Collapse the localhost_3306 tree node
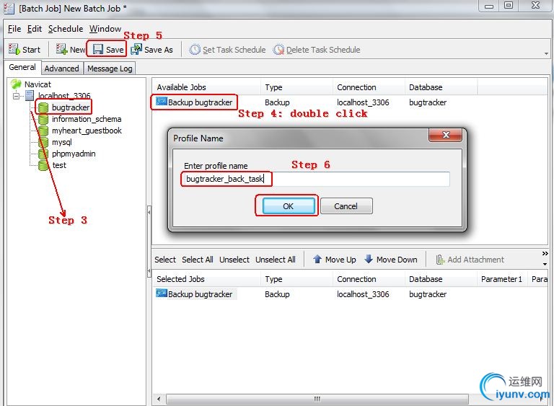 (17, 96)
